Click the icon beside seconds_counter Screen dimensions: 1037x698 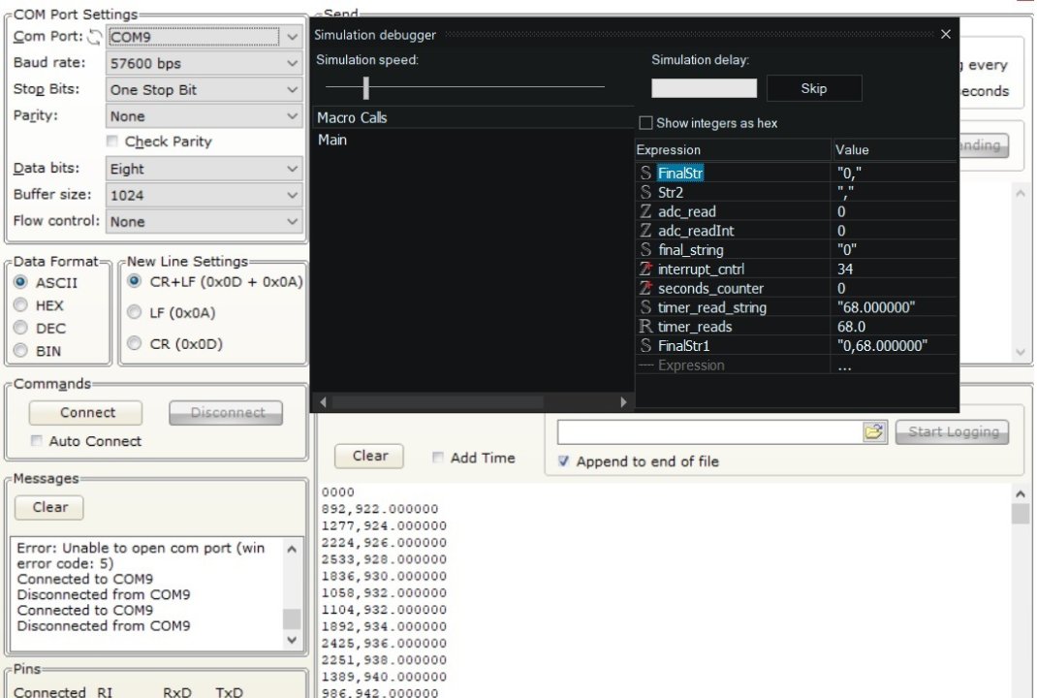pyautogui.click(x=645, y=288)
